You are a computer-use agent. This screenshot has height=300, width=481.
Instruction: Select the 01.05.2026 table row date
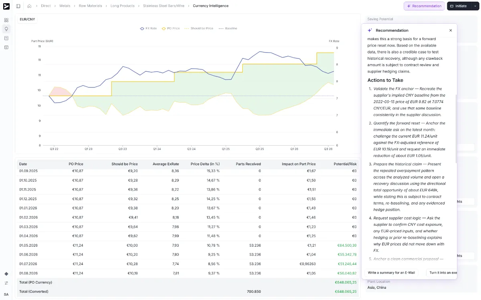pos(28,245)
